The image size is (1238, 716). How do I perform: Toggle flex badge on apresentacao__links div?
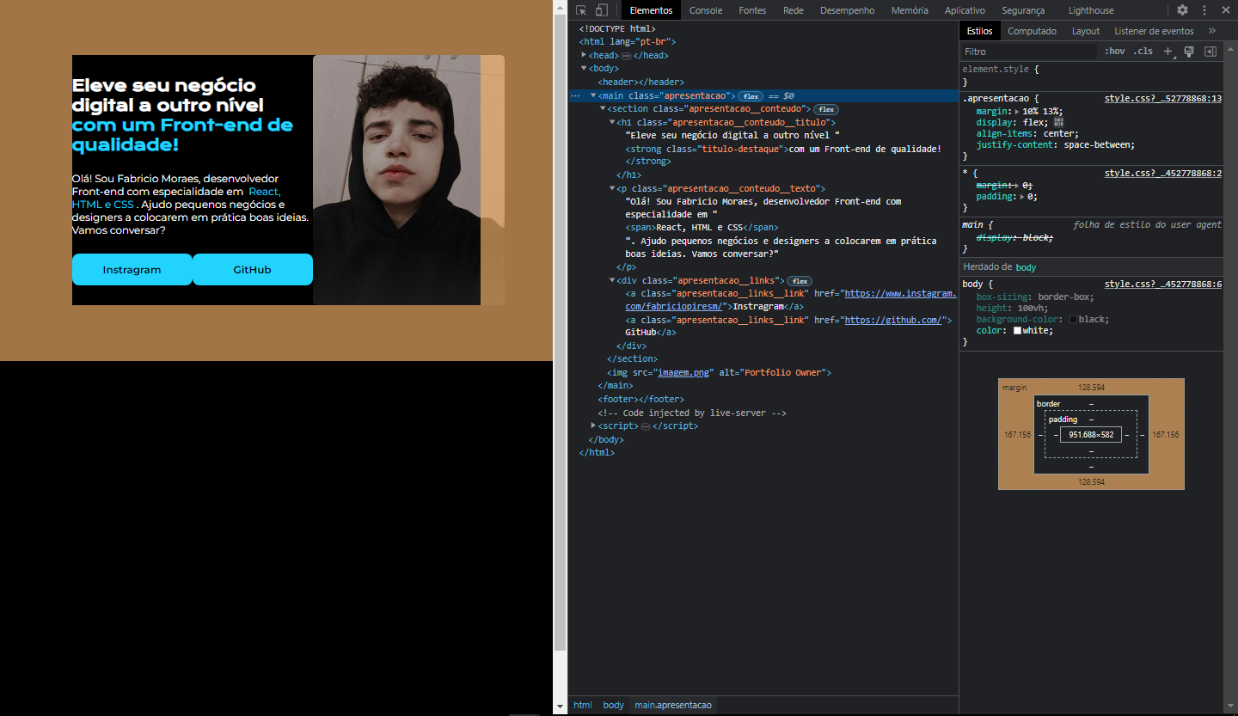click(x=800, y=281)
